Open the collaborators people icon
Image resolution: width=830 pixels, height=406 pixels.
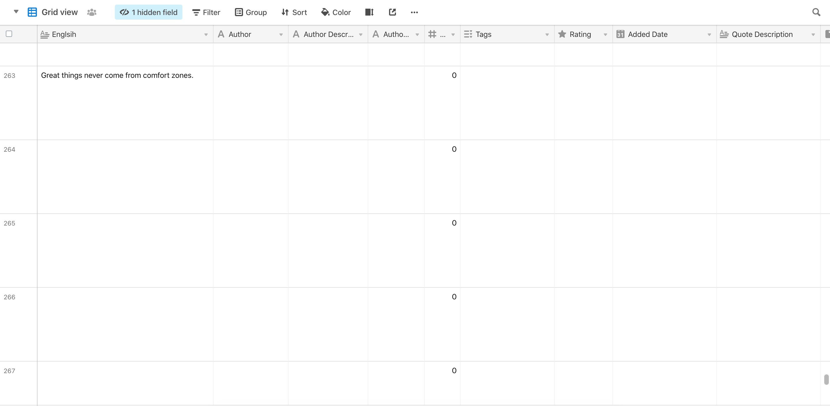click(x=92, y=12)
